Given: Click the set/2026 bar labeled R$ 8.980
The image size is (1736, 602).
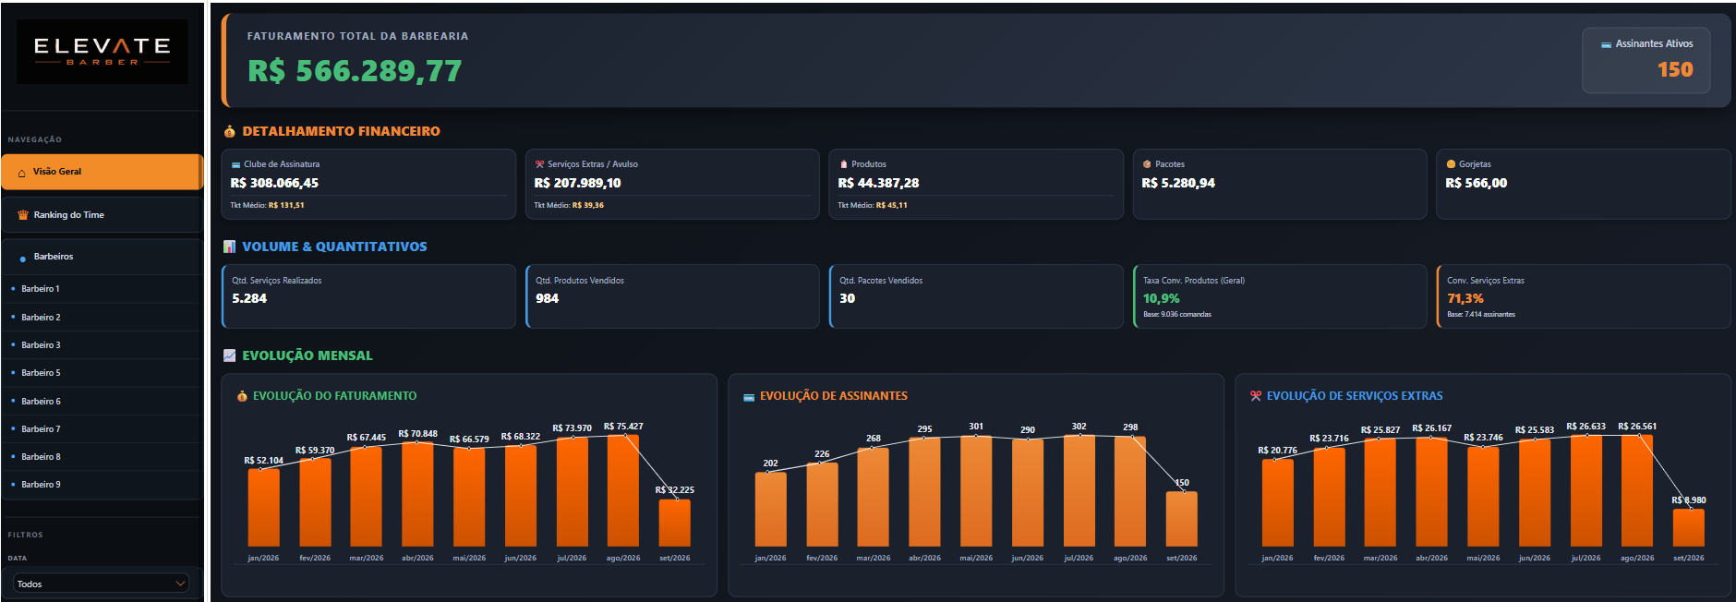Looking at the screenshot, I should (x=1688, y=528).
